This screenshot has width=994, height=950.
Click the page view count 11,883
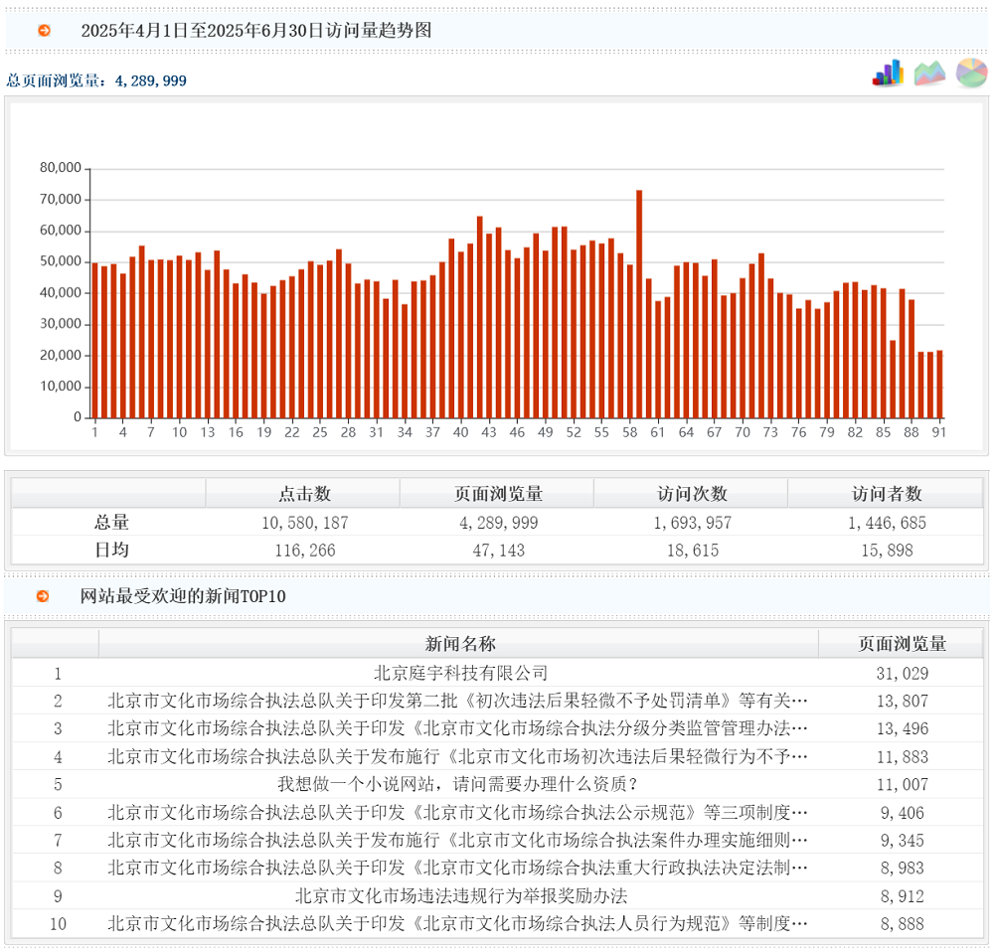coord(903,756)
